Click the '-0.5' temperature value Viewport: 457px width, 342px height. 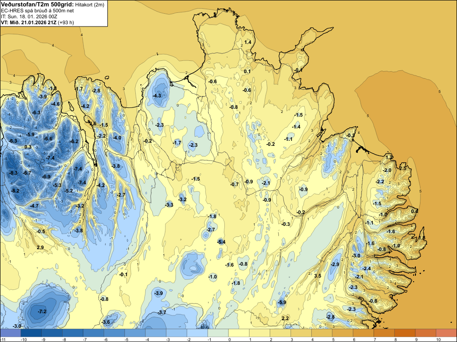pos(41,231)
